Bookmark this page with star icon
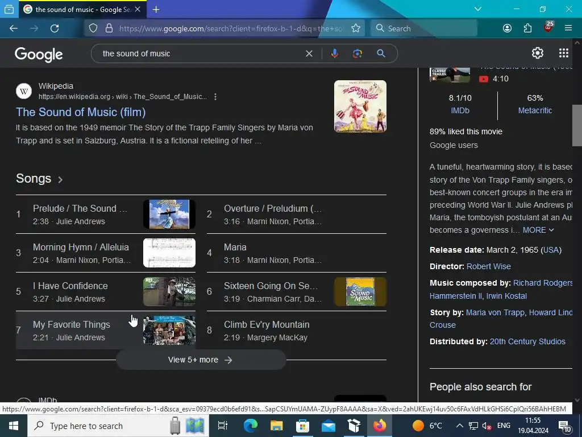This screenshot has height=437, width=582. pyautogui.click(x=356, y=28)
